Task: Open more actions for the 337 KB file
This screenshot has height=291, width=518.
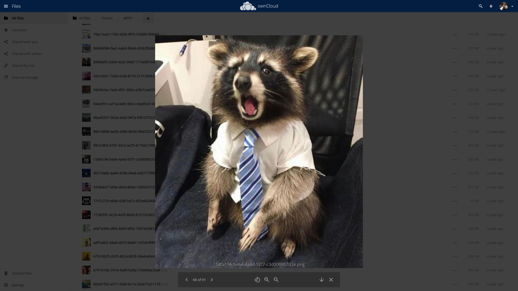Action: click(x=455, y=48)
